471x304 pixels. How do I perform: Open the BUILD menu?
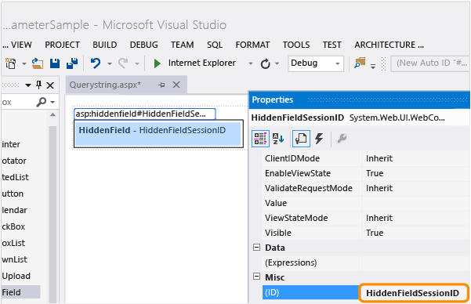pos(104,45)
